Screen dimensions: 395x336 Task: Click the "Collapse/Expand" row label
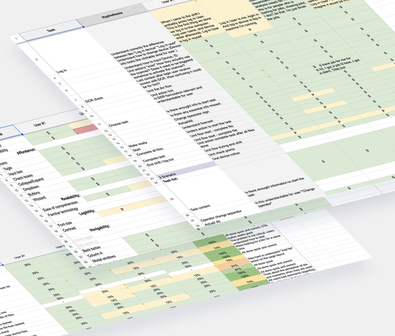[x=31, y=181]
